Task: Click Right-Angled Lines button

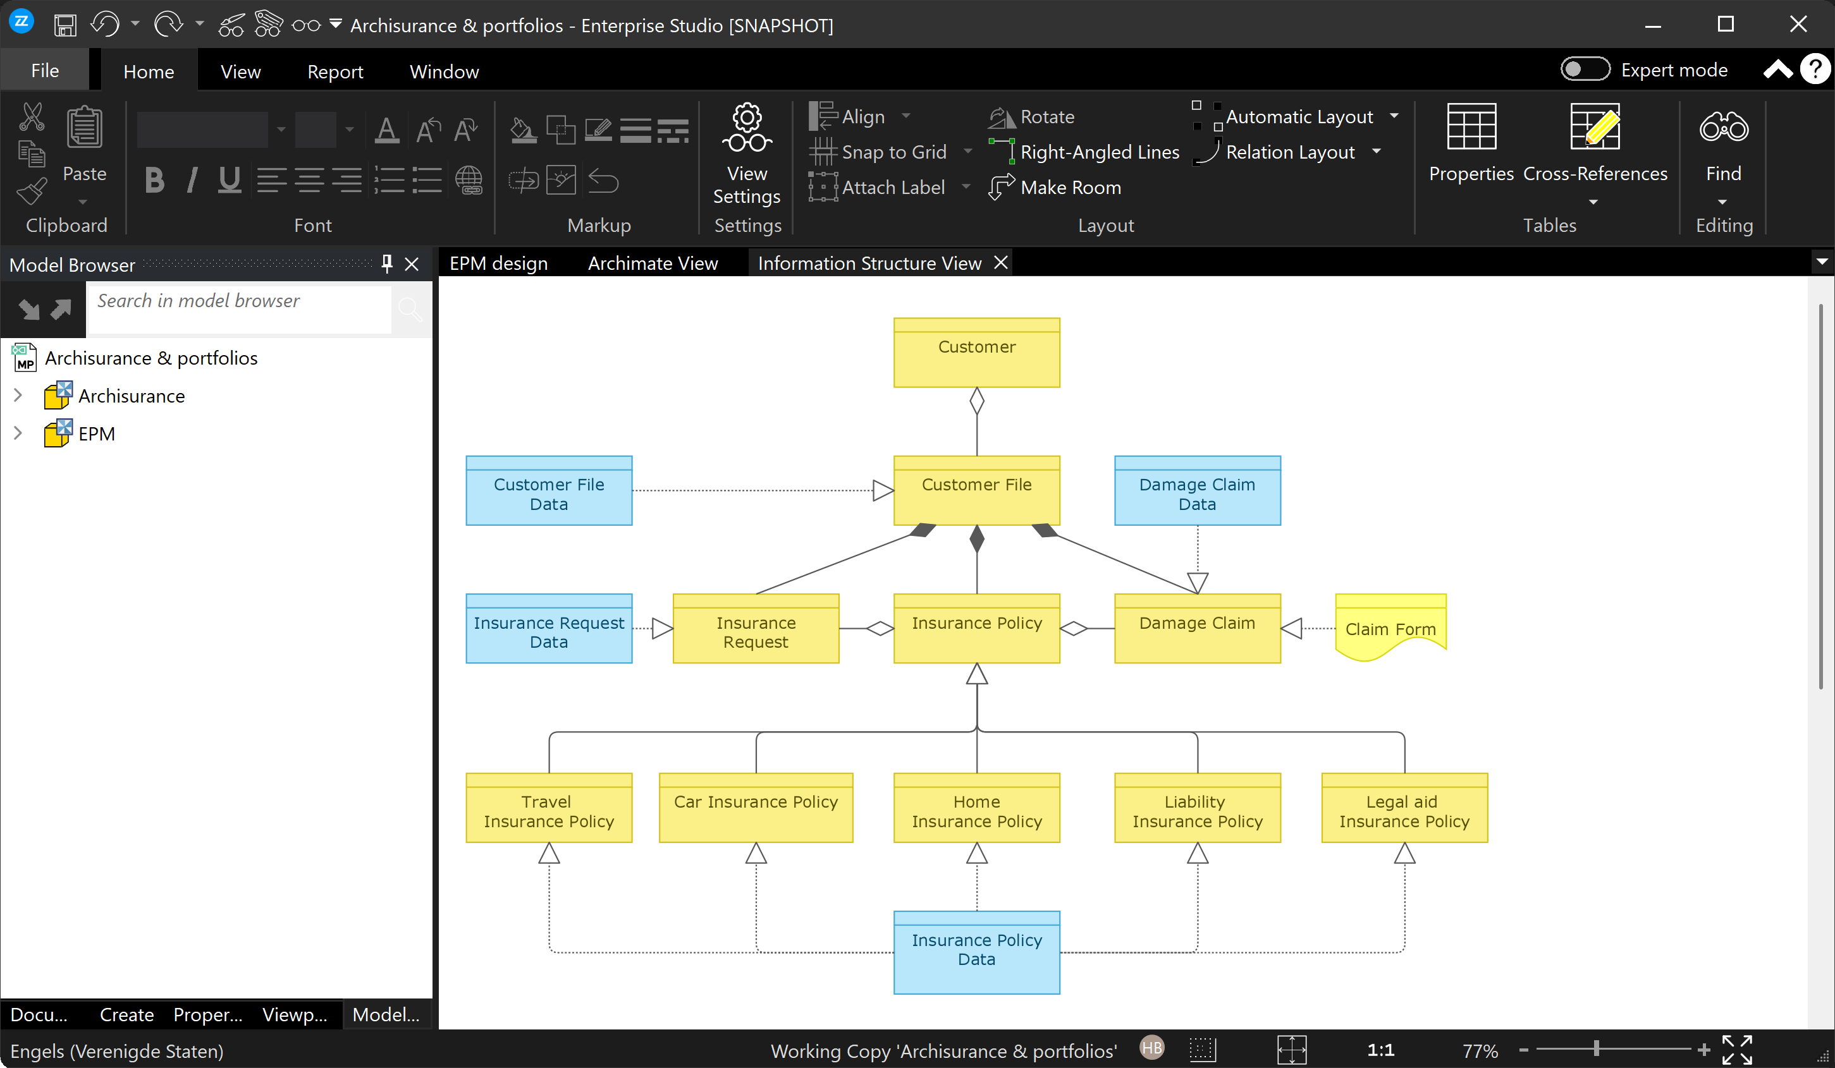Action: [1085, 152]
